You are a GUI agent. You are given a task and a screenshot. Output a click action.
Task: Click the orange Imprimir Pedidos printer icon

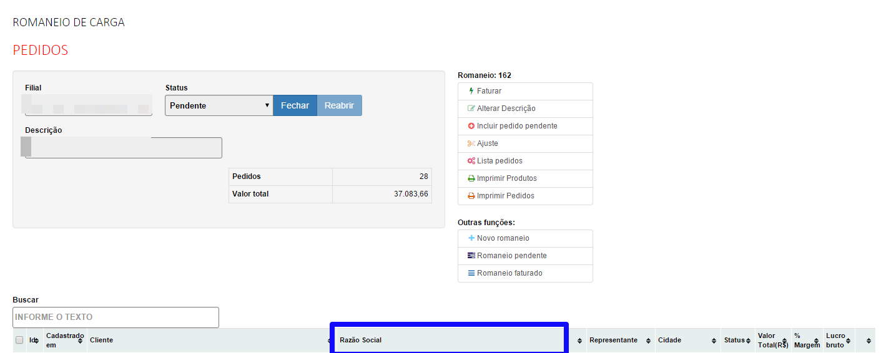(471, 196)
